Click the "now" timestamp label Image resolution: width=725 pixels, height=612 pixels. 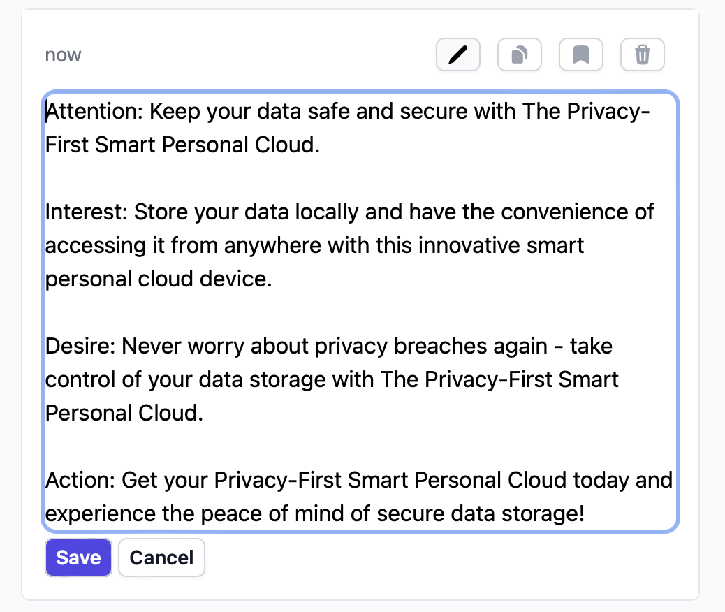pyautogui.click(x=63, y=55)
